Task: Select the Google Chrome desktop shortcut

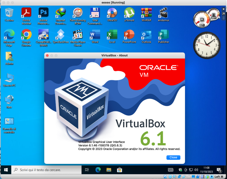Action: [x=26, y=38]
